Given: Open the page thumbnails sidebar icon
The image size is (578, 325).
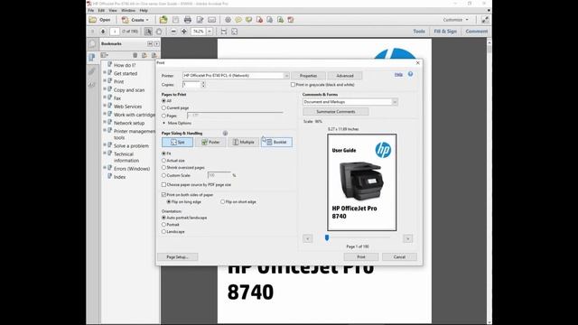Looking at the screenshot, I should click(x=92, y=44).
